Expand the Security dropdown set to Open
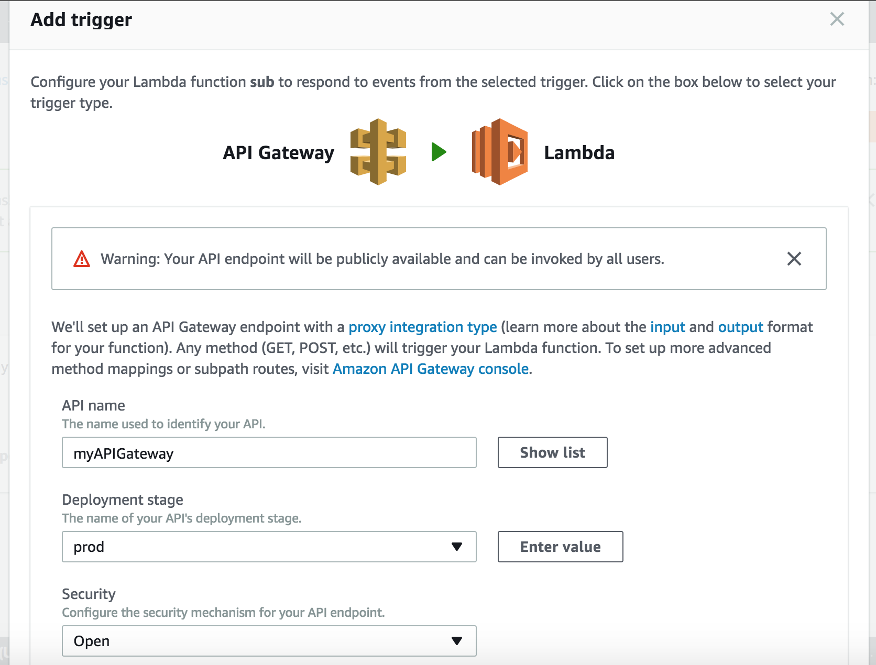876x665 pixels. coord(269,641)
